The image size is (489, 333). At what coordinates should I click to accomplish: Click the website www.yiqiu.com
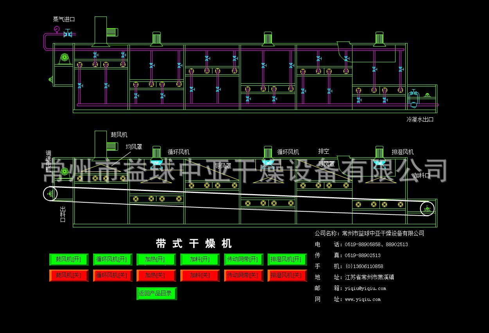pyautogui.click(x=363, y=299)
